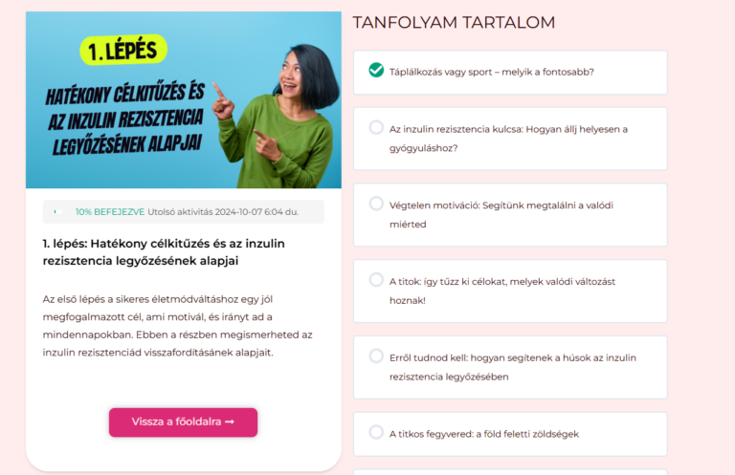
Task: Open lesson 'Végtelen motiváció: Segítünk megtalálni'
Action: coord(510,215)
